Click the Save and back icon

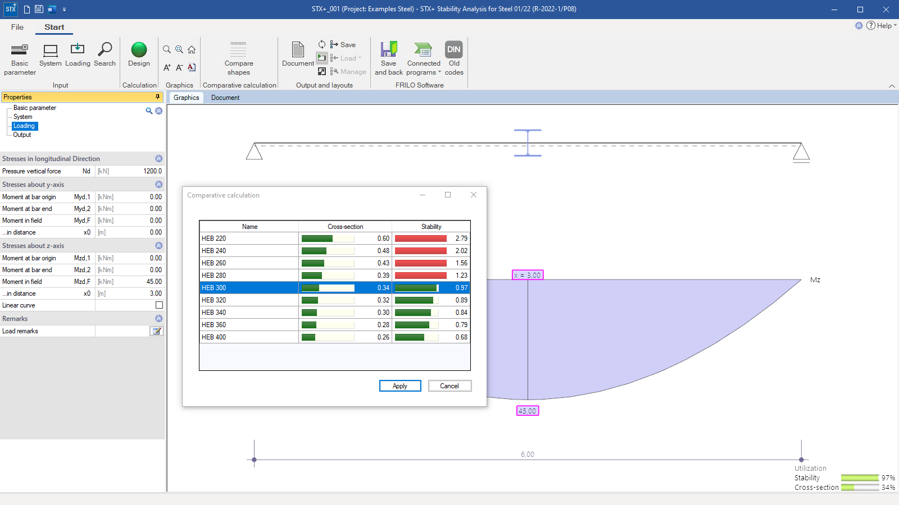(389, 58)
